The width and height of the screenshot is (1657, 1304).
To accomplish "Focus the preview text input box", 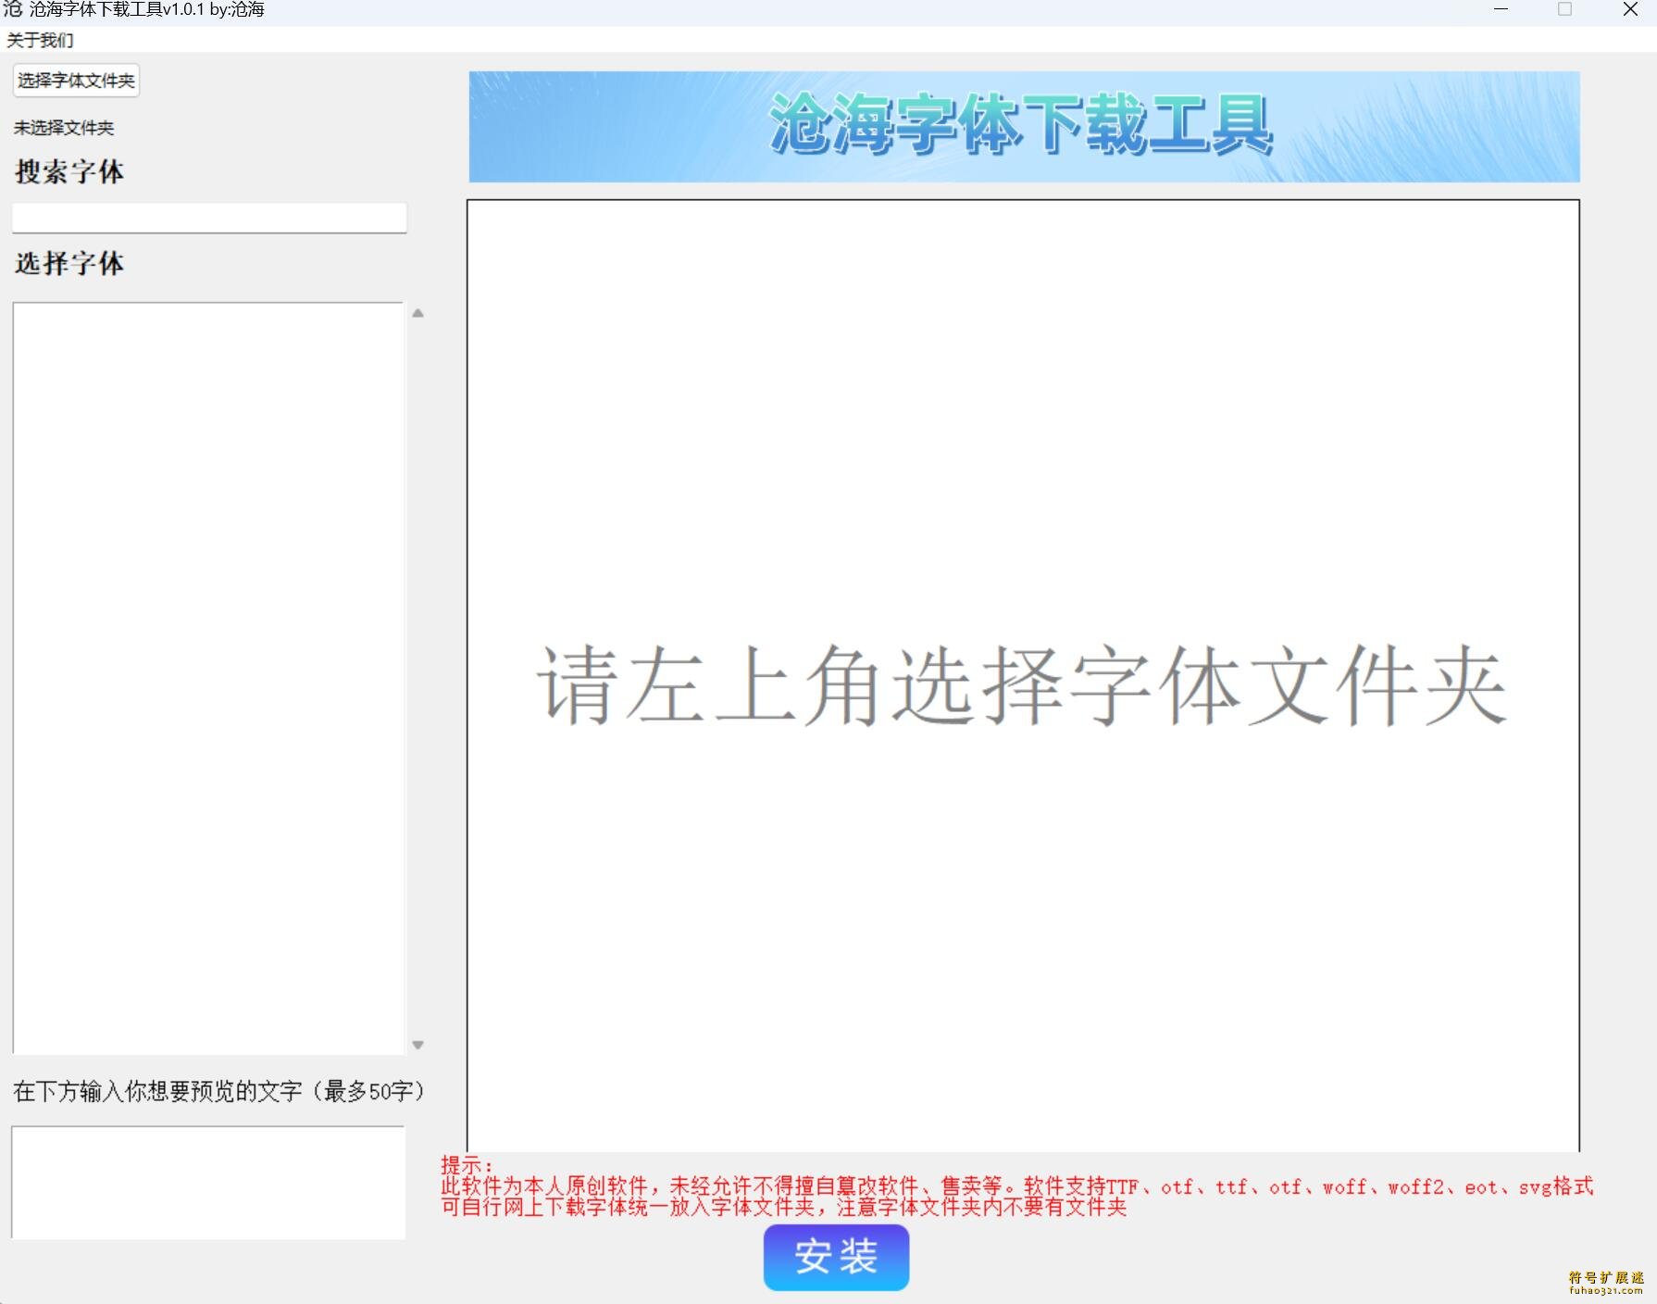I will (208, 1182).
